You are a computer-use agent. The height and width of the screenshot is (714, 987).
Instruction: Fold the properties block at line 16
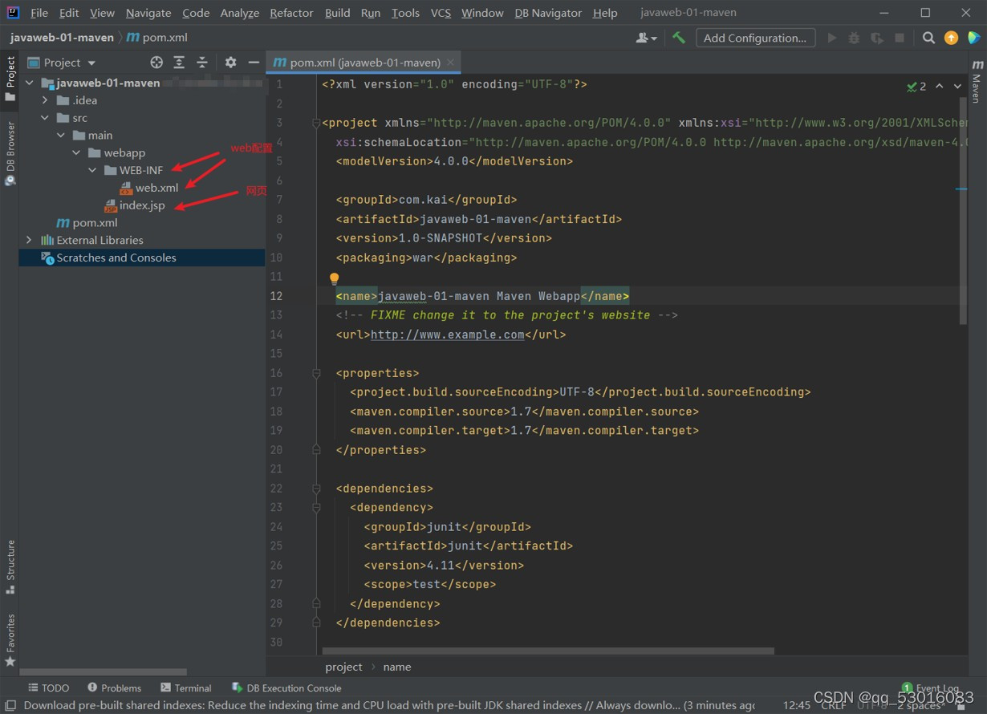pyautogui.click(x=316, y=373)
